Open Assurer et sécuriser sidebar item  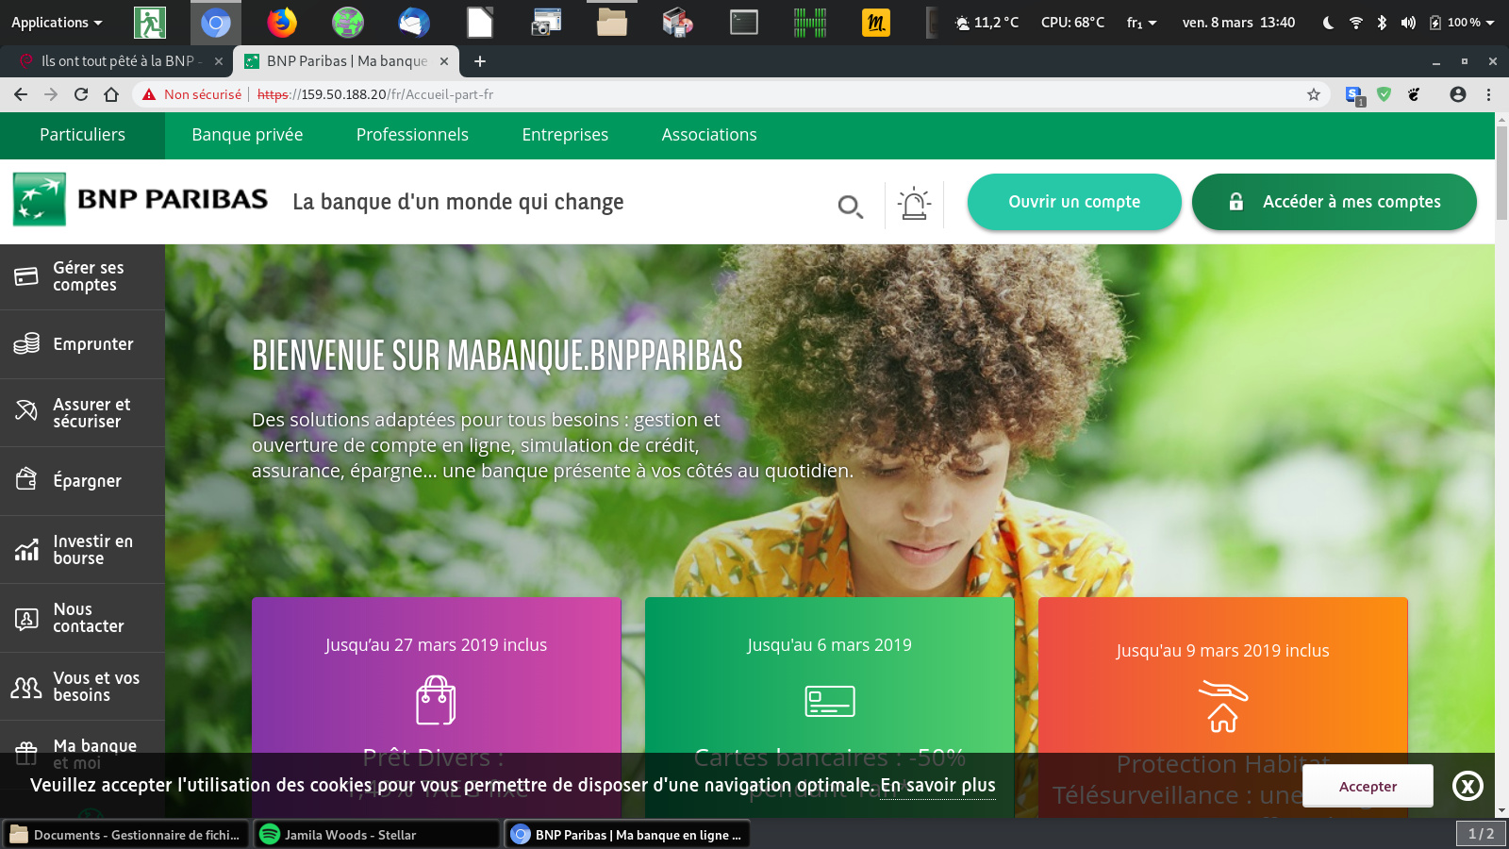(82, 413)
